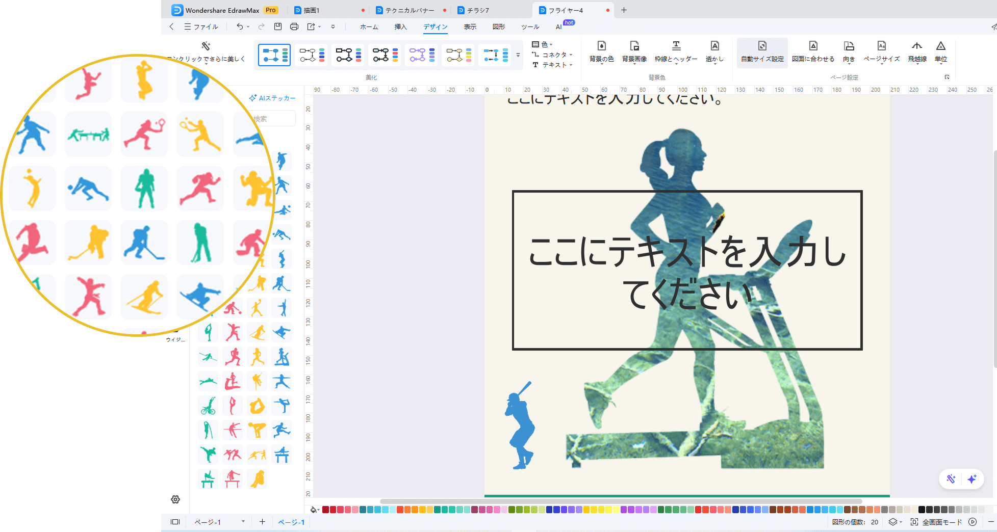Image resolution: width=997 pixels, height=532 pixels.
Task: Click the sticker panel settings gear
Action: (175, 500)
